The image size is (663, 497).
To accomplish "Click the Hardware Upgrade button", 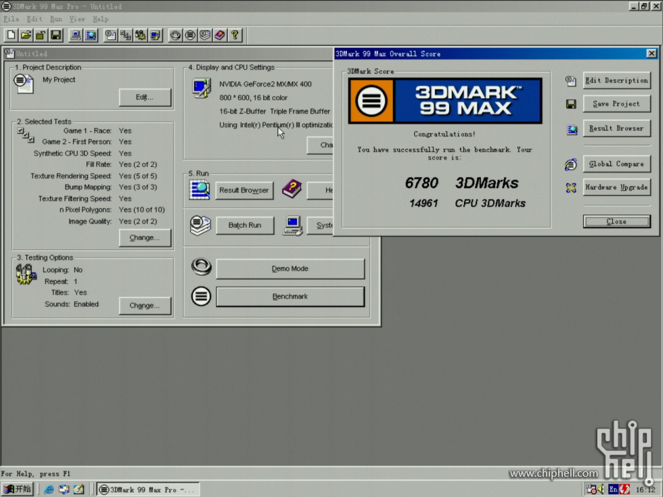I will [616, 187].
